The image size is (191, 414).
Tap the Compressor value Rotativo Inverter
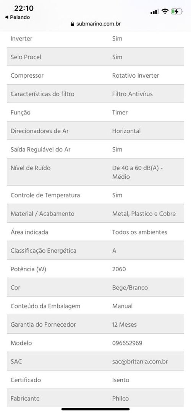pyautogui.click(x=135, y=75)
